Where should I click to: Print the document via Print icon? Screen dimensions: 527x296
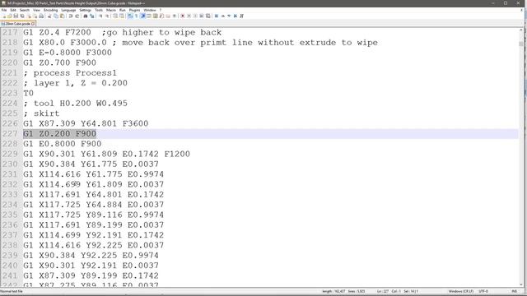pos(41,16)
